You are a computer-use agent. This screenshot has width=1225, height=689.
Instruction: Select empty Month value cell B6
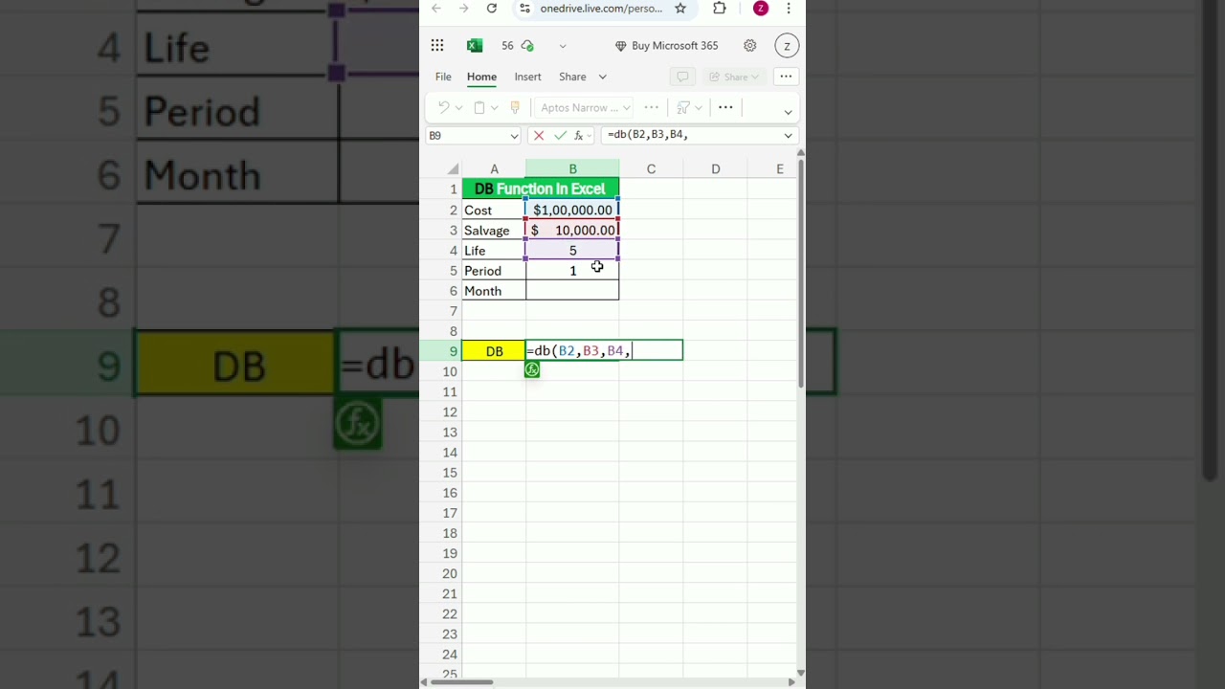point(572,291)
